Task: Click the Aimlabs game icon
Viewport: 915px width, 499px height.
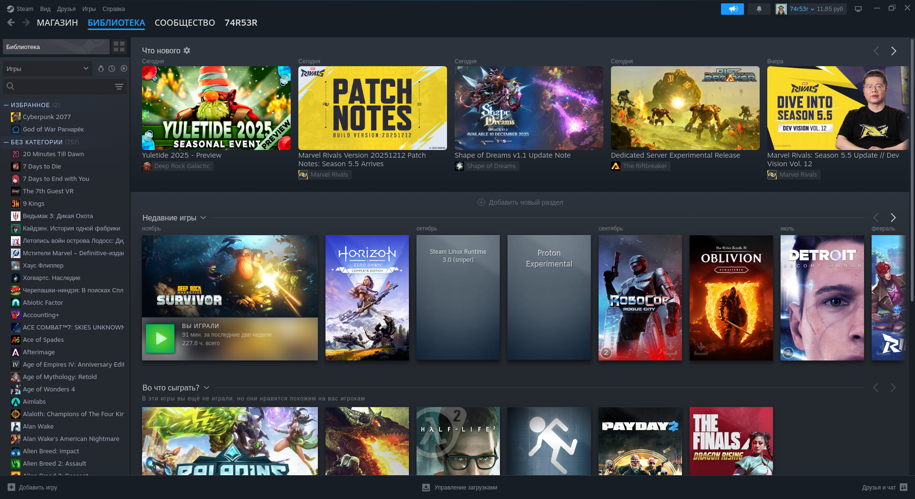Action: pos(16,402)
